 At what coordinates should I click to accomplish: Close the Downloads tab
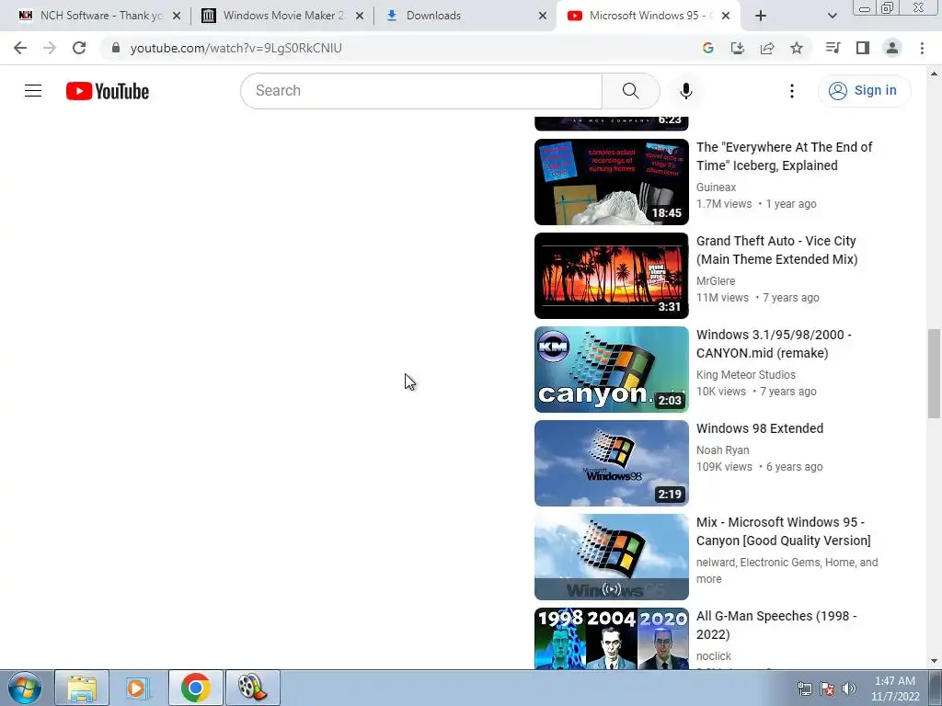tap(543, 17)
